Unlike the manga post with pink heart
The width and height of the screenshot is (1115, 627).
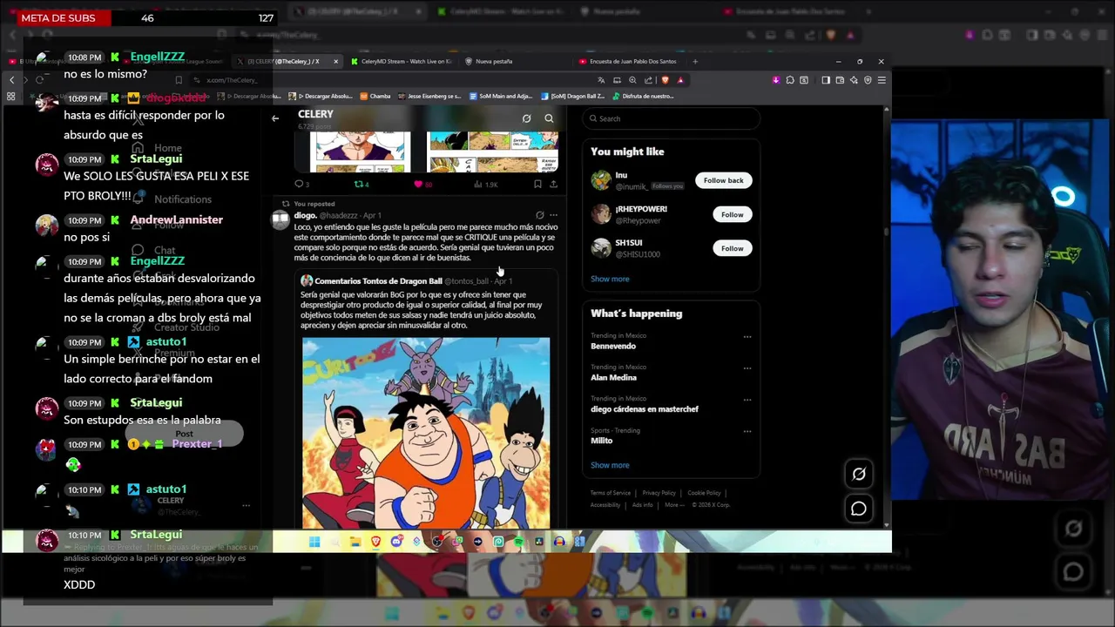422,184
